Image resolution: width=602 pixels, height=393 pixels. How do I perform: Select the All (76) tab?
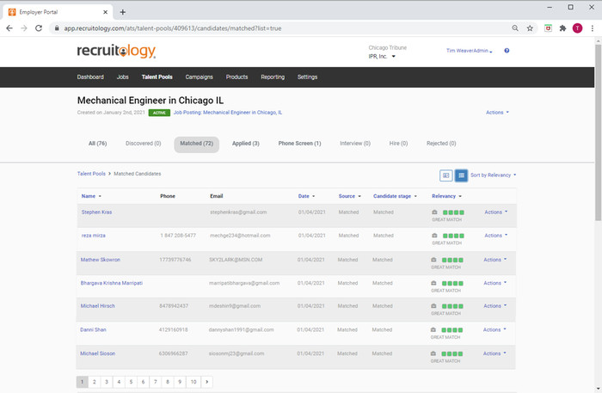98,144
